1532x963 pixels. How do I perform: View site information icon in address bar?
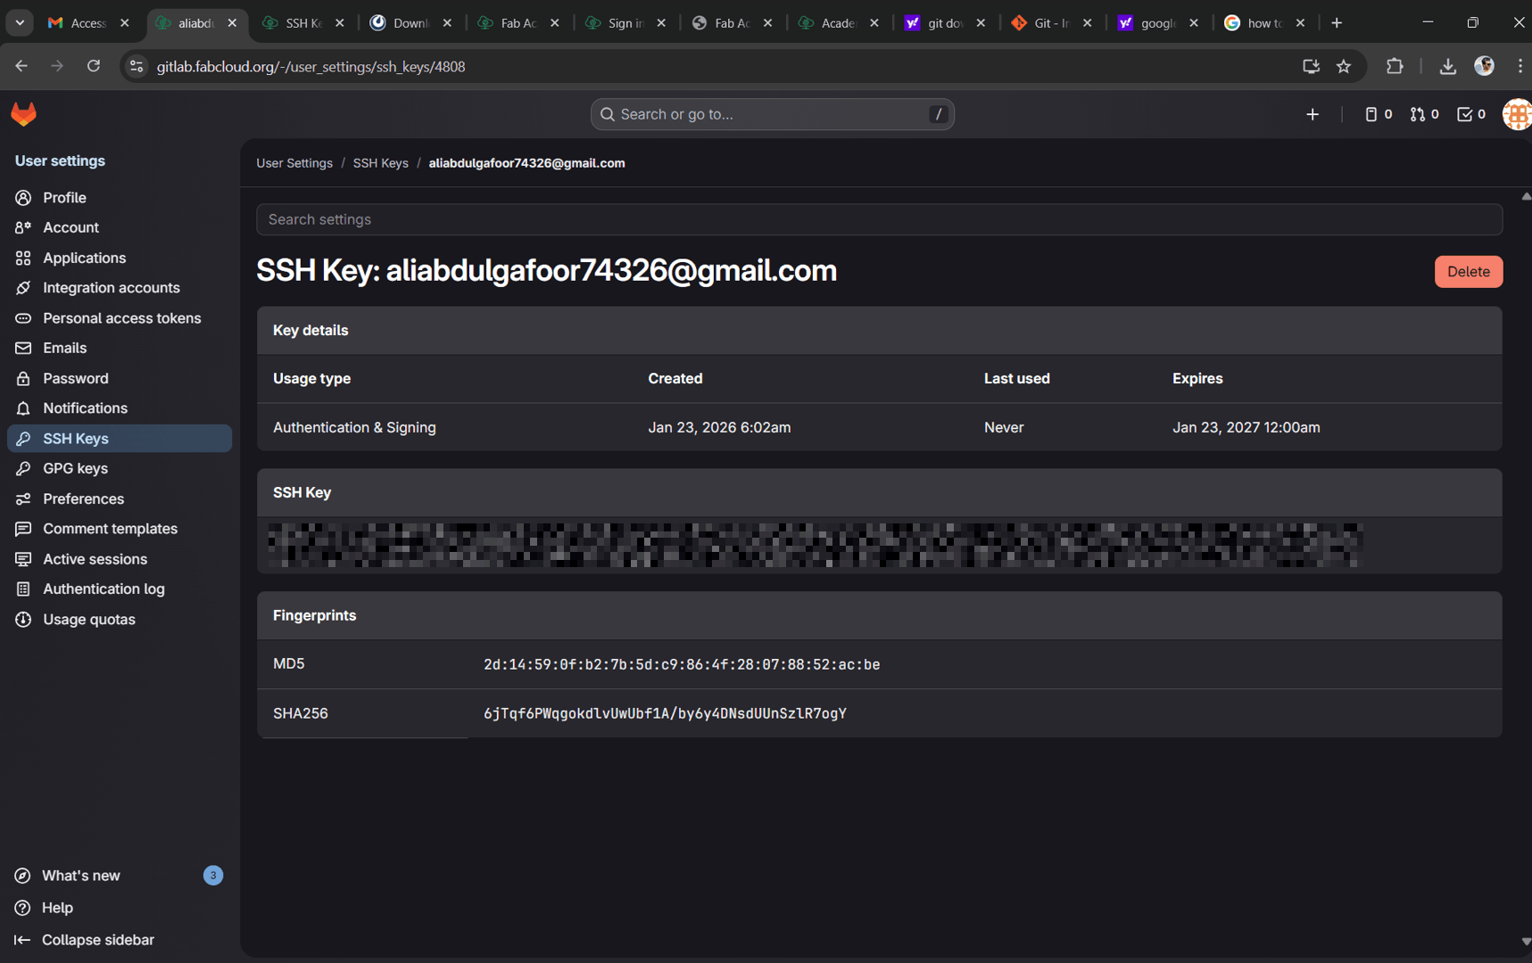tap(137, 66)
